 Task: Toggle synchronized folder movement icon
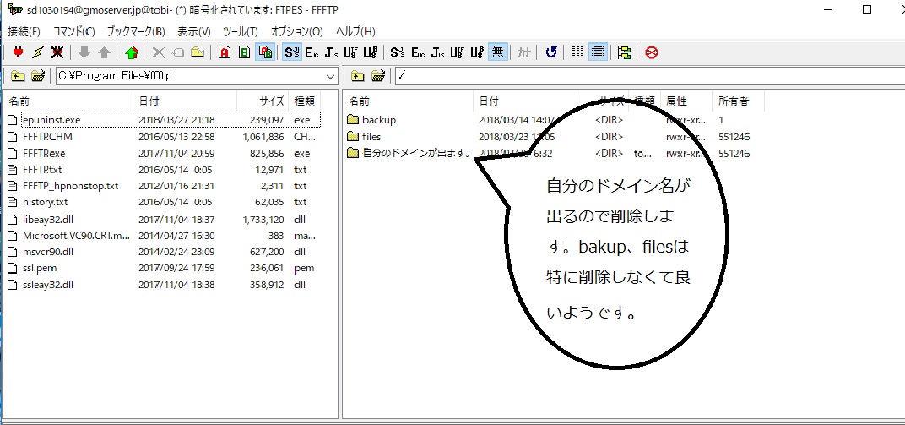click(624, 52)
